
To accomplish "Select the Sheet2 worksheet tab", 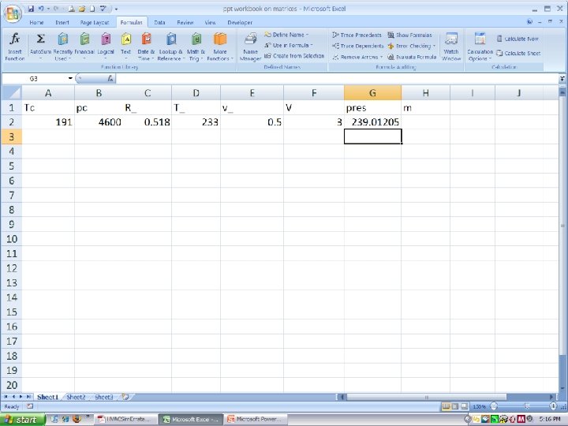I will (x=76, y=397).
